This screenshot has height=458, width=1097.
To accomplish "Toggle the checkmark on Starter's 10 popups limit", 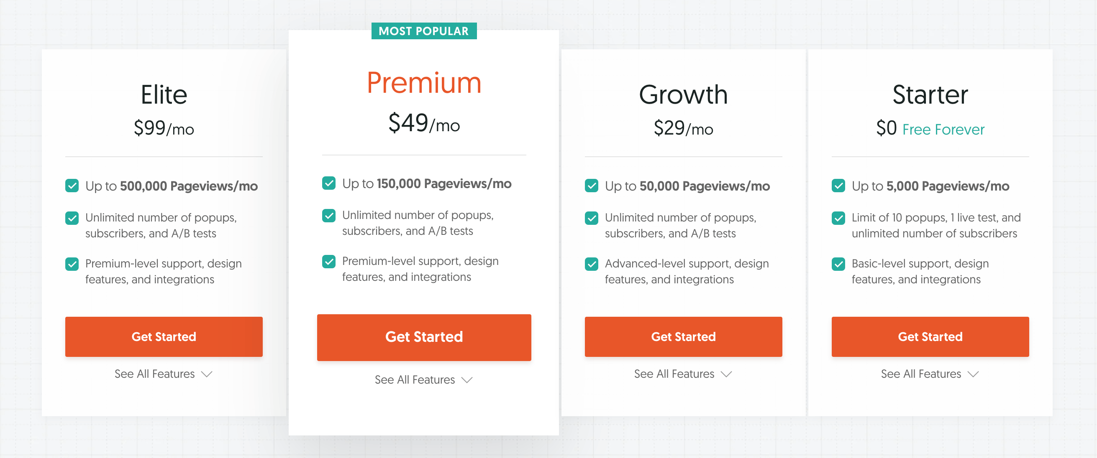I will pyautogui.click(x=838, y=218).
